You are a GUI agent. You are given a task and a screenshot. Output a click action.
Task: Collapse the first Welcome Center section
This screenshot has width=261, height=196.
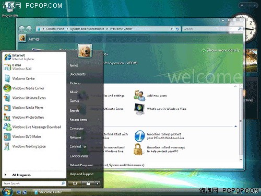[x=235, y=86]
